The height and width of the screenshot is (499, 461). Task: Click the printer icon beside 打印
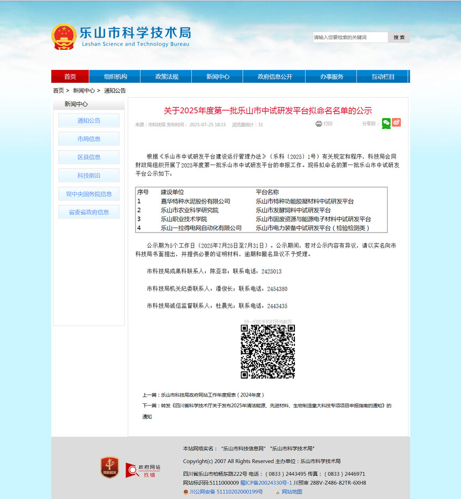click(x=319, y=124)
